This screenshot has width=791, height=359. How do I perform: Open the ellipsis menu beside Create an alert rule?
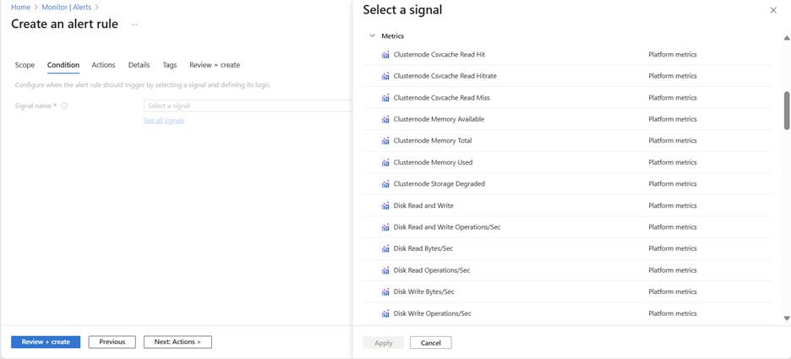pos(134,24)
